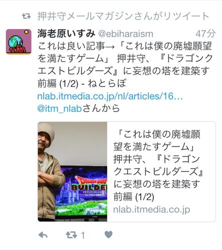Open the 47分 timestamp
Screen dimensions: 222x250
(x=205, y=33)
